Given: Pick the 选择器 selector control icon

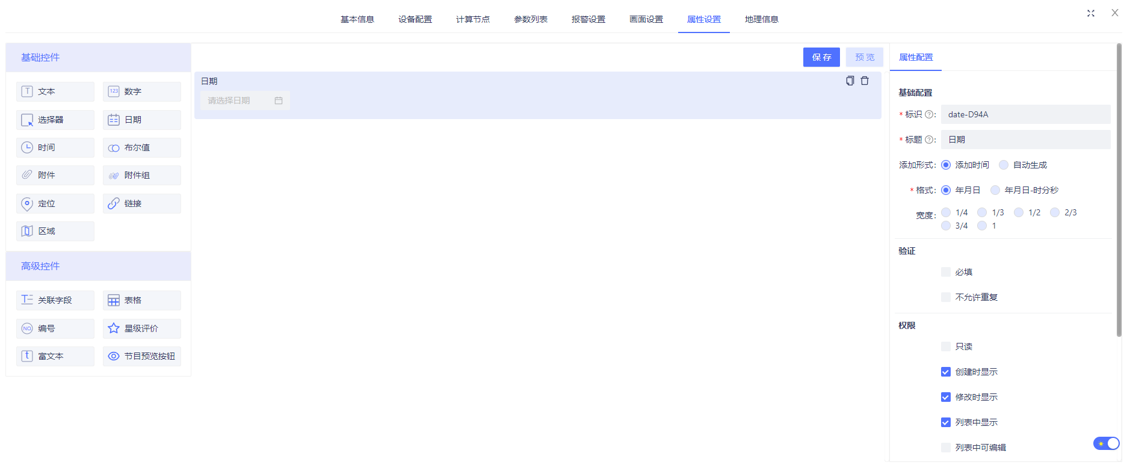Looking at the screenshot, I should 27,120.
